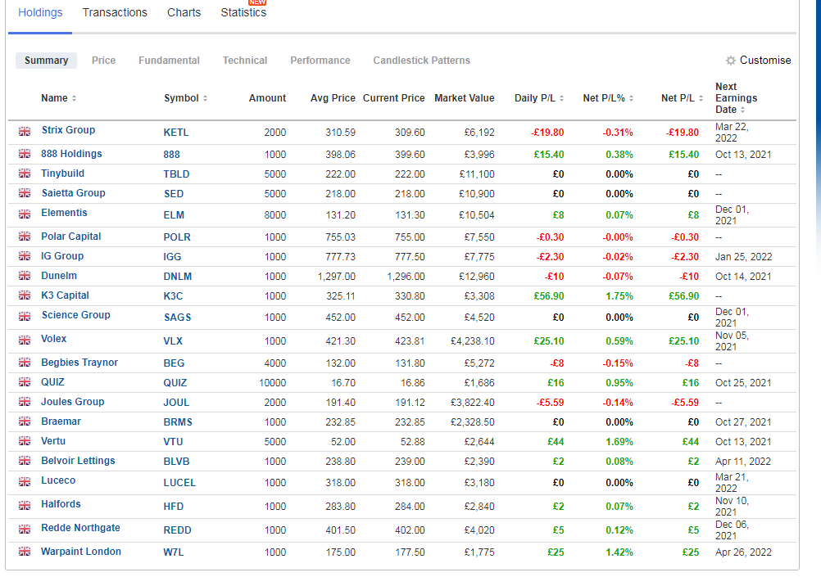The width and height of the screenshot is (821, 577).
Task: Sort by Next Earnings Date arrows
Action: (x=742, y=110)
